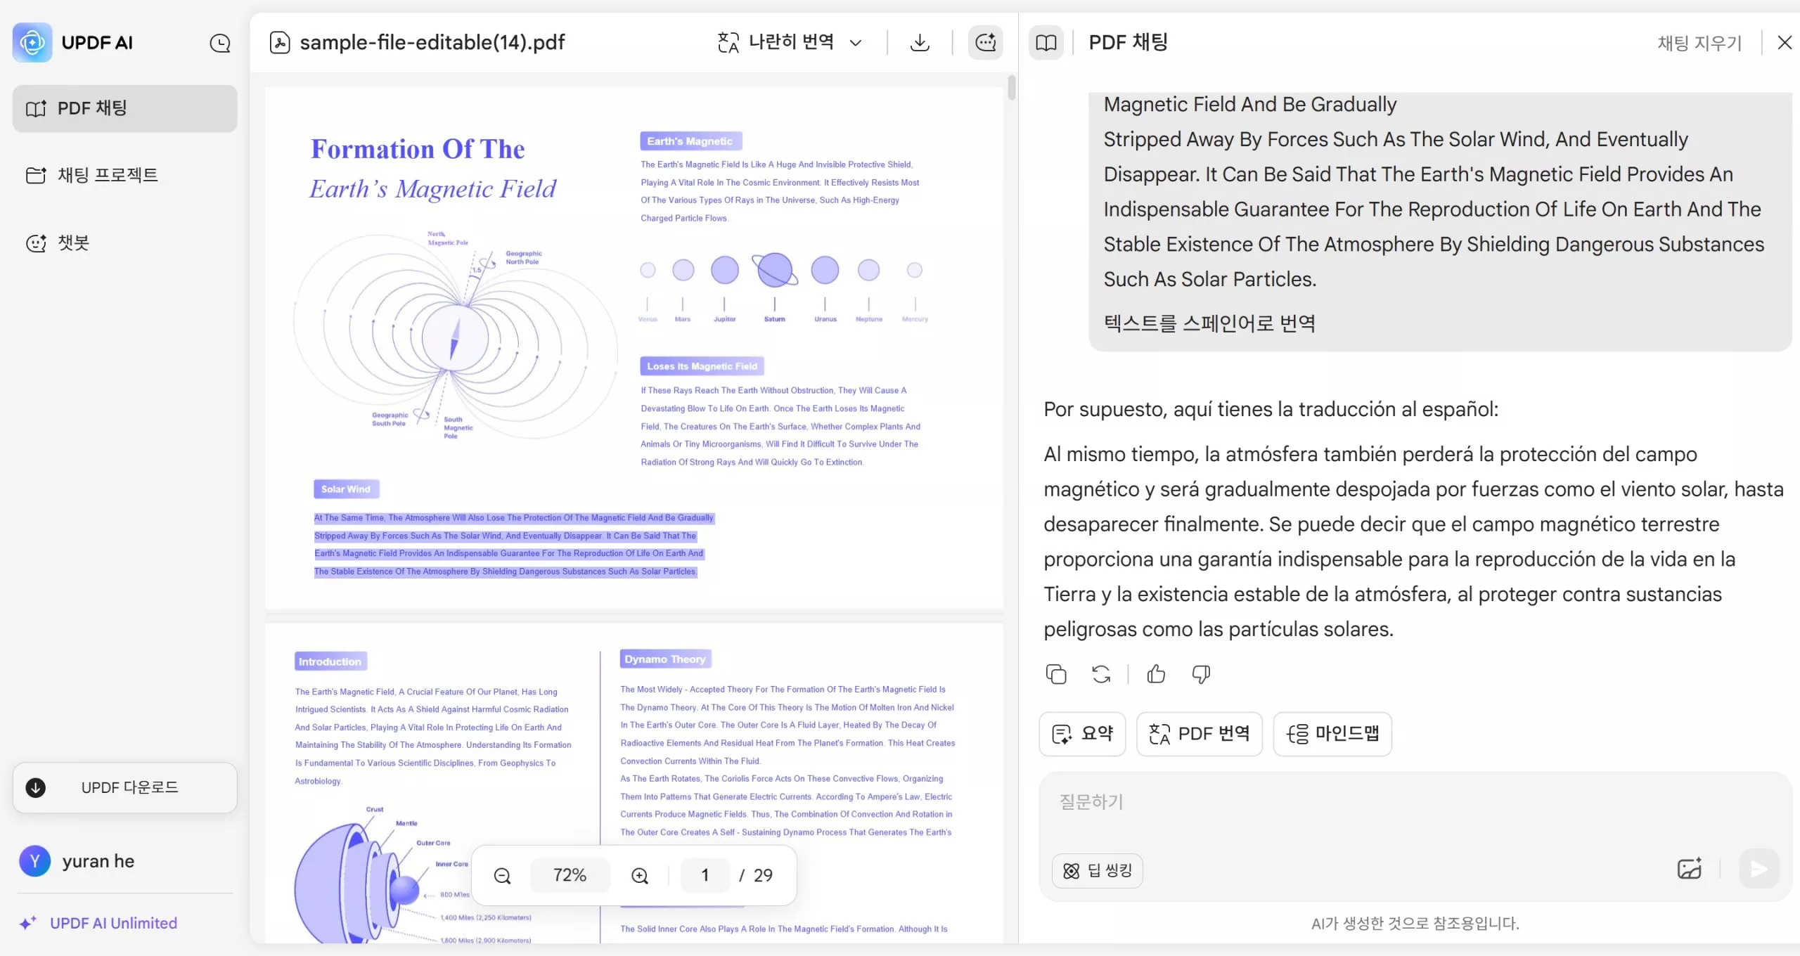Click the page number field showing 1
1800x956 pixels.
[x=705, y=875]
